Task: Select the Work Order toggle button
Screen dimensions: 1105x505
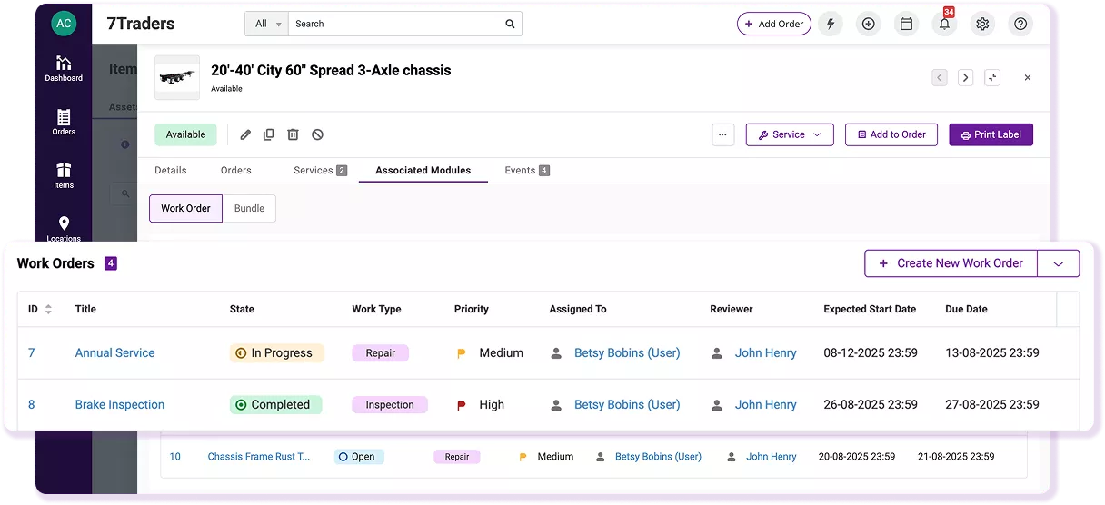Action: 185,208
